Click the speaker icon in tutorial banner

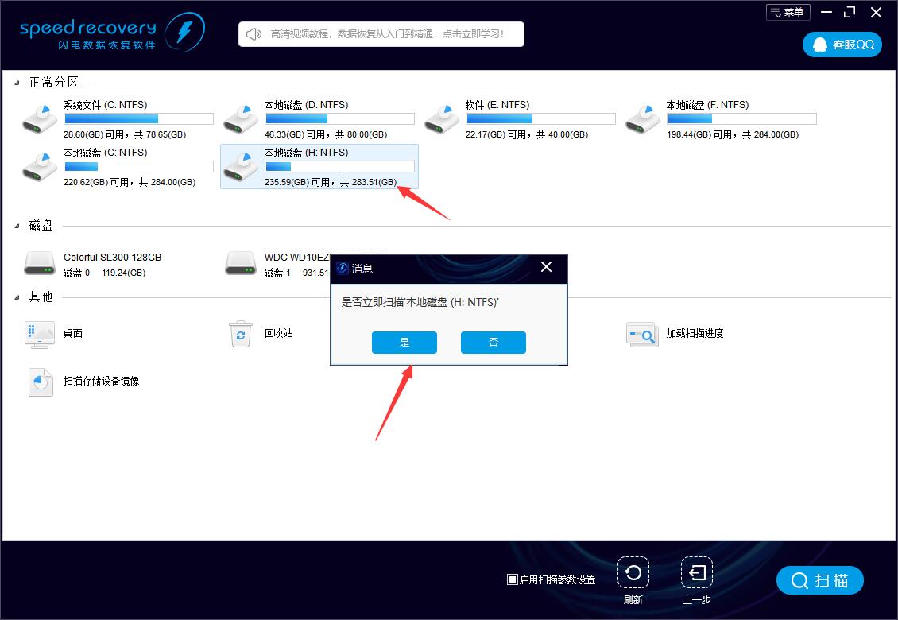(x=254, y=34)
